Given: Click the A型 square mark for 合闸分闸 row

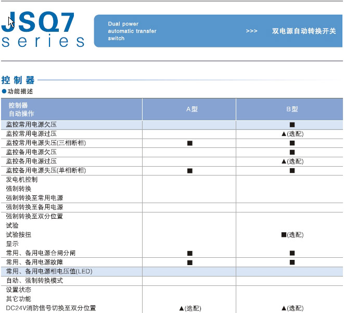Looking at the screenshot, I should pos(190,254).
